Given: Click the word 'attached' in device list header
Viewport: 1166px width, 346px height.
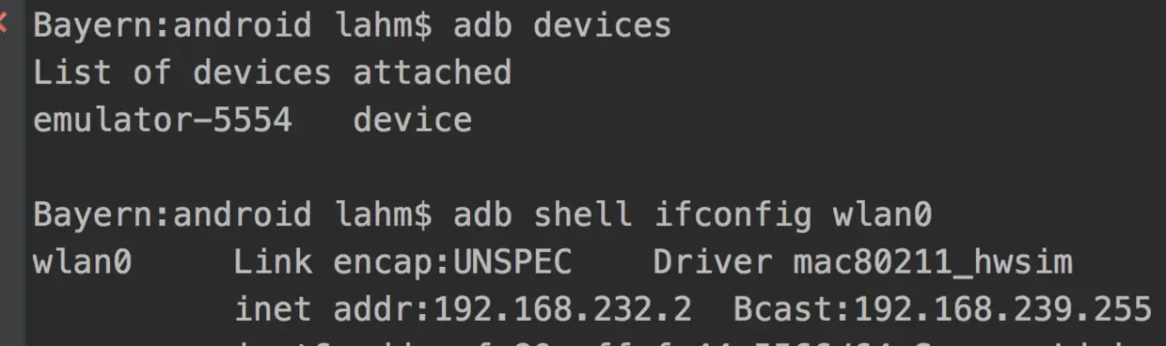Looking at the screenshot, I should point(433,72).
